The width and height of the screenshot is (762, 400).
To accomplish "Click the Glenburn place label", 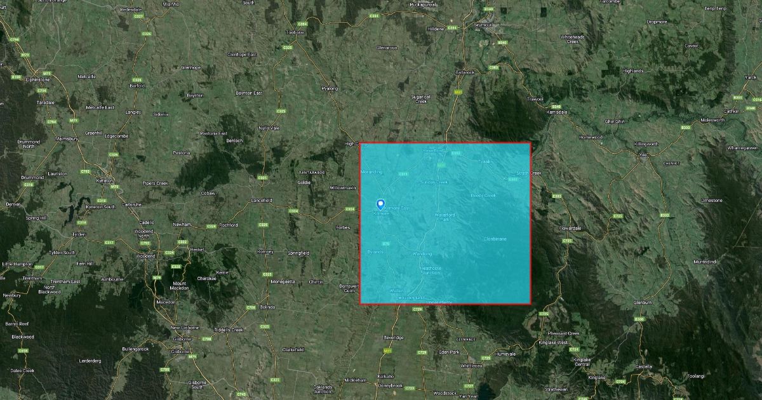I will [642, 302].
